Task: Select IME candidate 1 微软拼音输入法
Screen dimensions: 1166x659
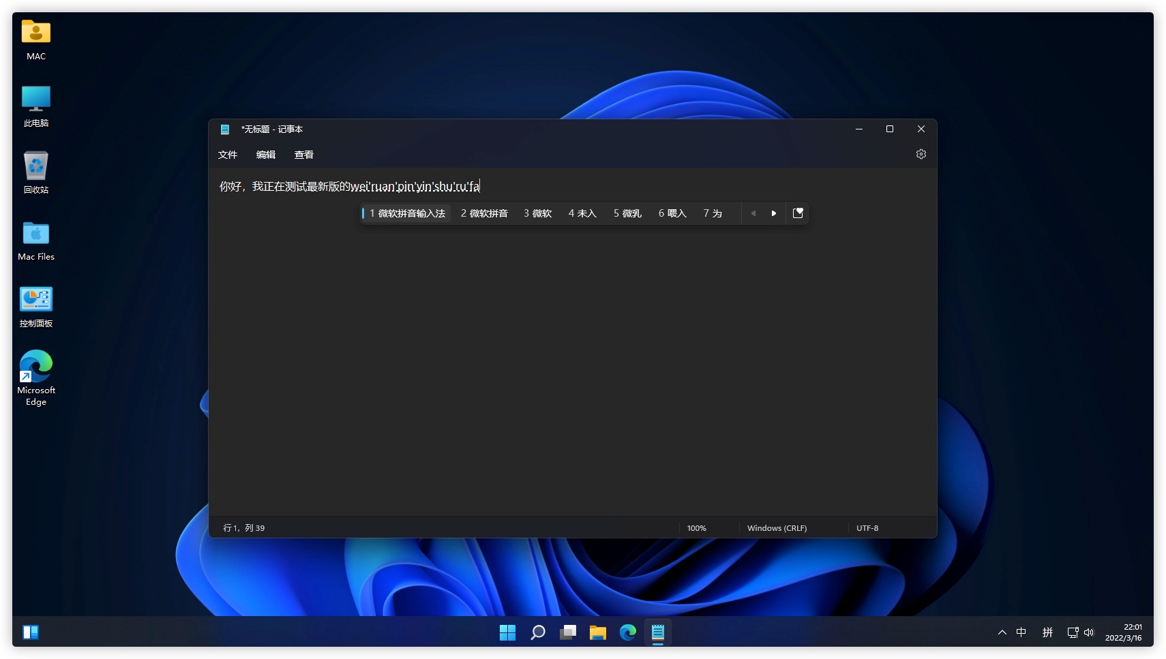Action: (406, 213)
